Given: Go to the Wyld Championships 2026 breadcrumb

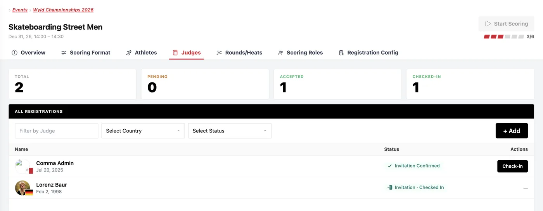Looking at the screenshot, I should 63,10.
